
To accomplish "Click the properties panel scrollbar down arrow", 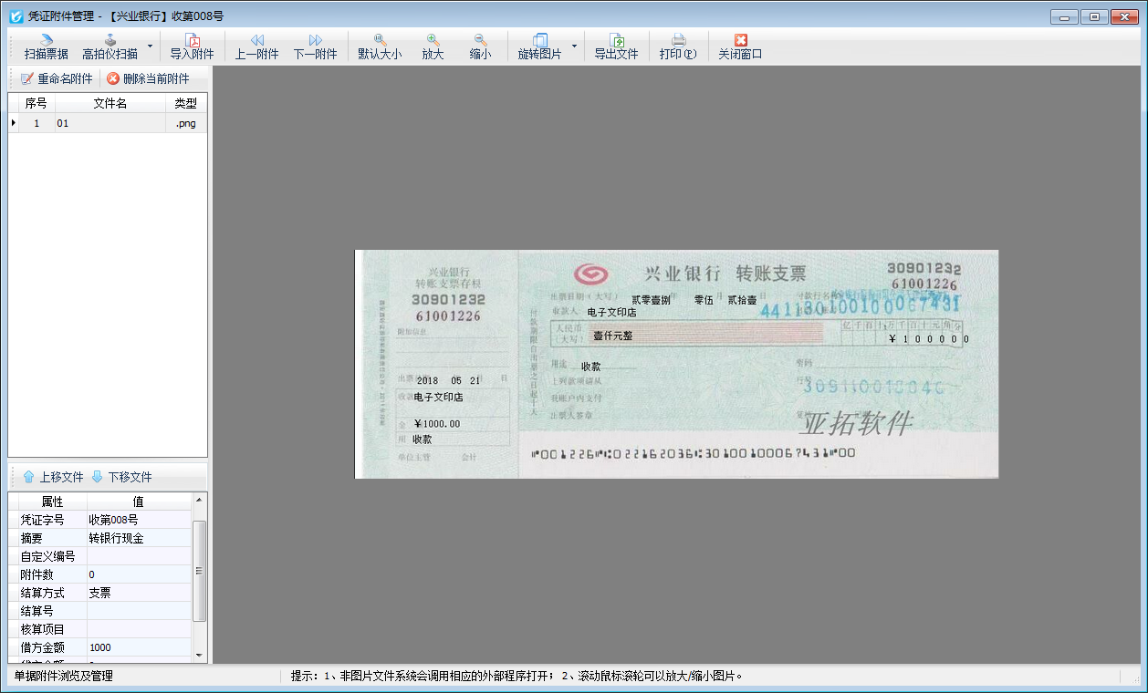I will point(200,657).
